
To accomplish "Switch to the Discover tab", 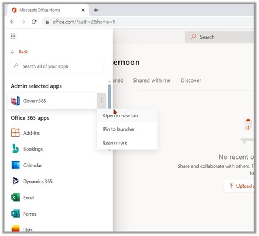I will tap(191, 80).
